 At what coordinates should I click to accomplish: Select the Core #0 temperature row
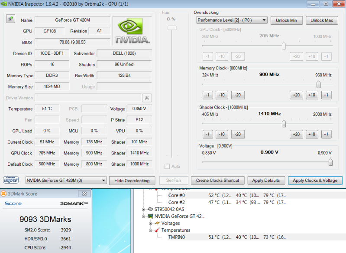[227, 195]
